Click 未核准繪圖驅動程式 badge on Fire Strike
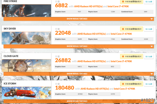The height and width of the screenshot is (104, 157). (131, 2)
